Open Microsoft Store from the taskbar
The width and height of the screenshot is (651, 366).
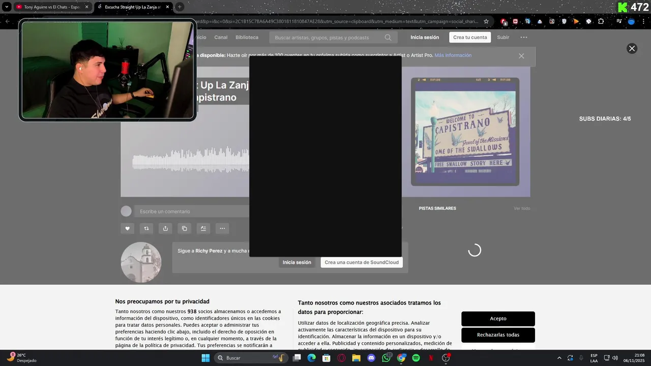pos(327,358)
